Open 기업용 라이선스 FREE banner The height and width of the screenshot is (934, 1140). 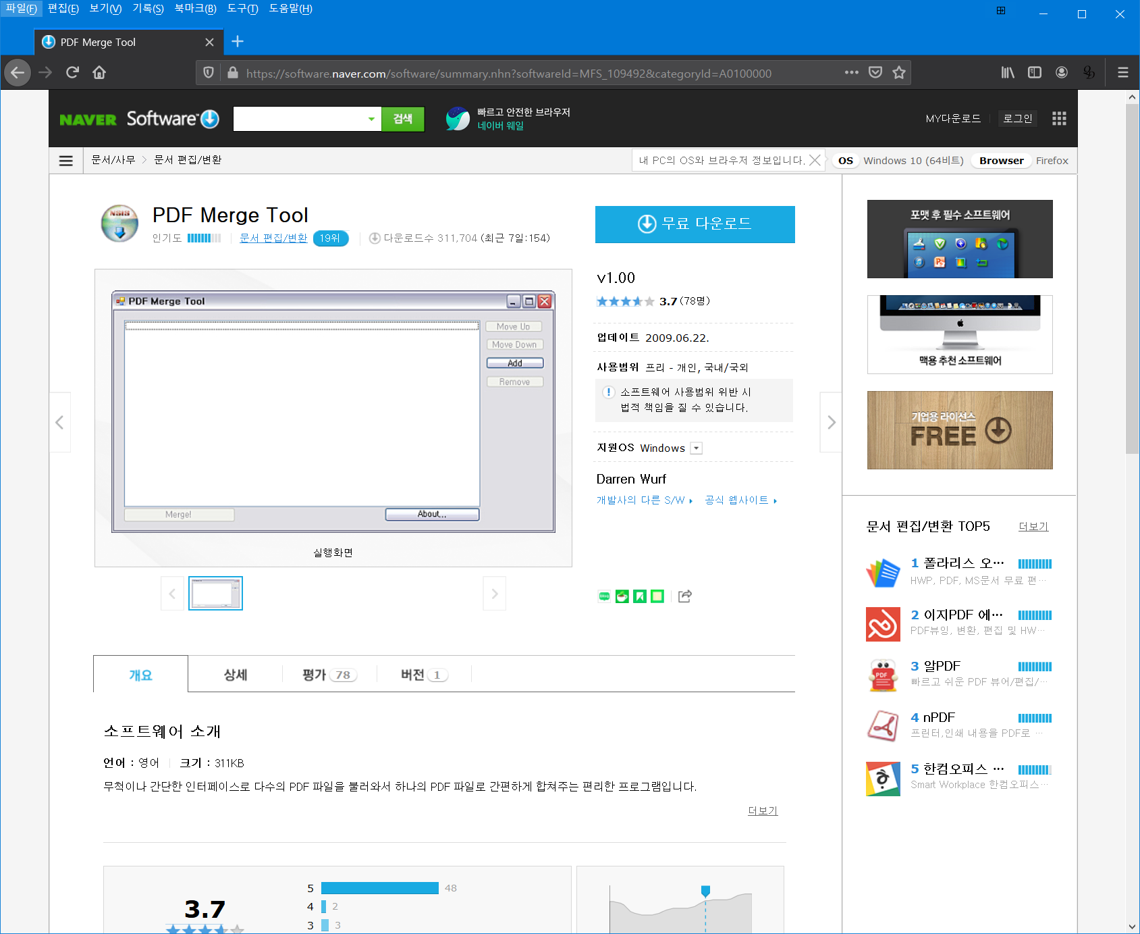(x=960, y=430)
